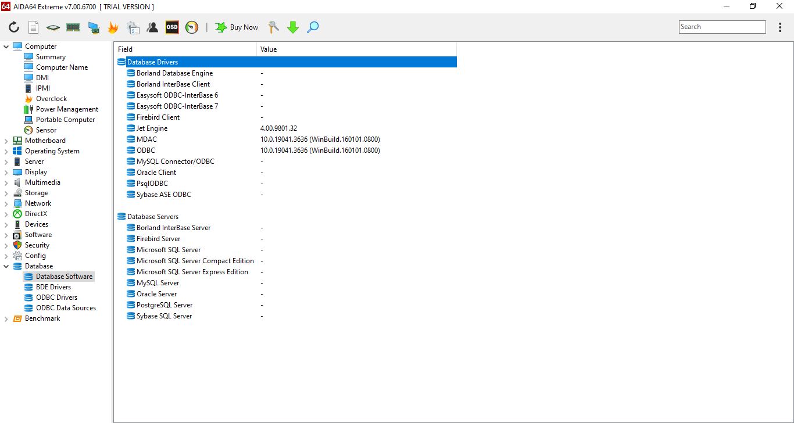Open ODBC Data Sources page
Screen dimensions: 794x423
click(66, 308)
